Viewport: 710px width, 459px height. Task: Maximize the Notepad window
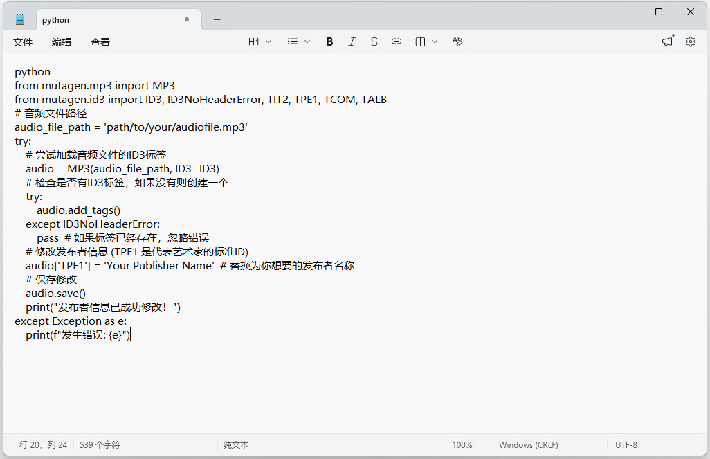(x=659, y=12)
